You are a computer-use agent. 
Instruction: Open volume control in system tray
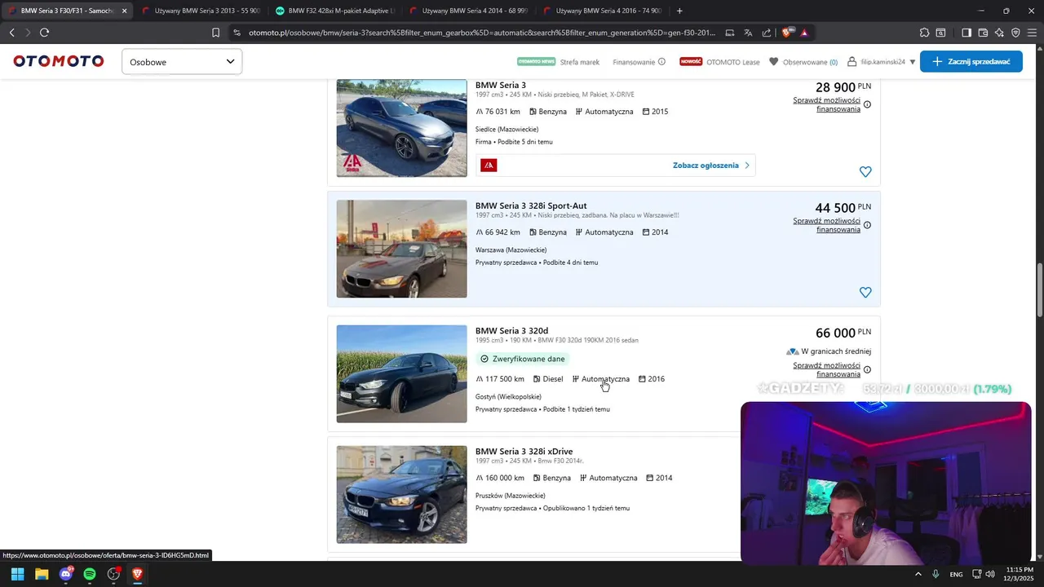click(990, 574)
